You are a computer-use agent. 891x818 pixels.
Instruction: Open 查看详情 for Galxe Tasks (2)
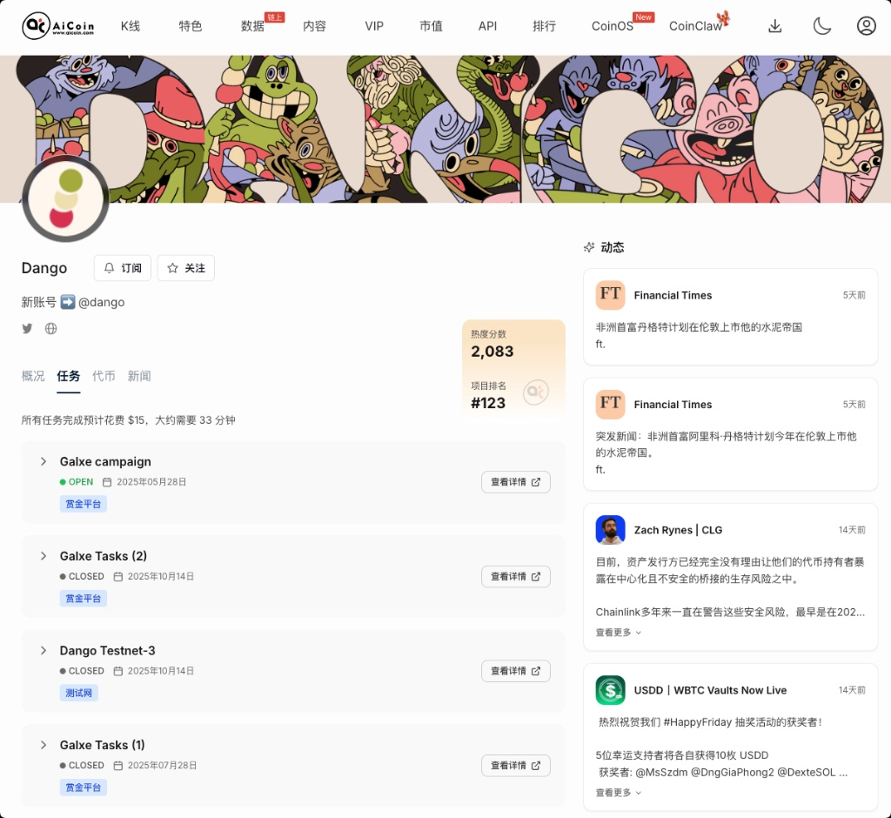(515, 576)
